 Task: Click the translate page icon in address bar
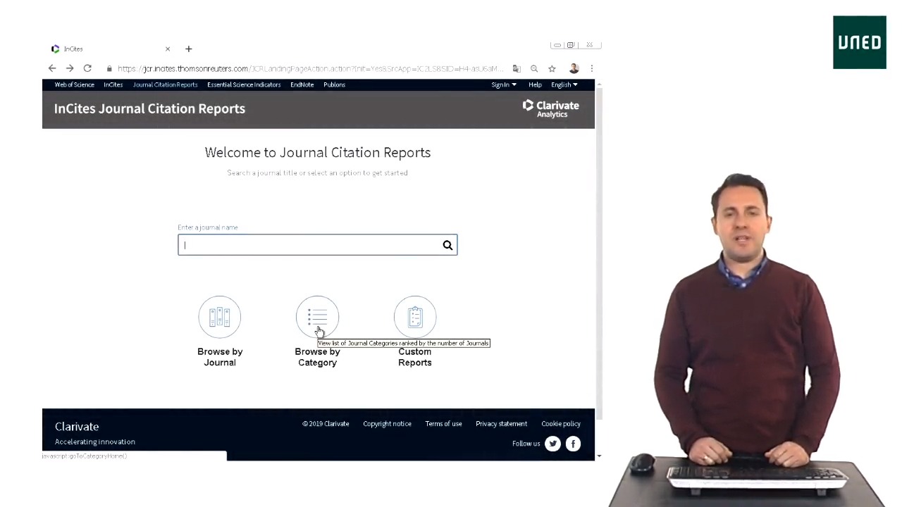(x=517, y=68)
